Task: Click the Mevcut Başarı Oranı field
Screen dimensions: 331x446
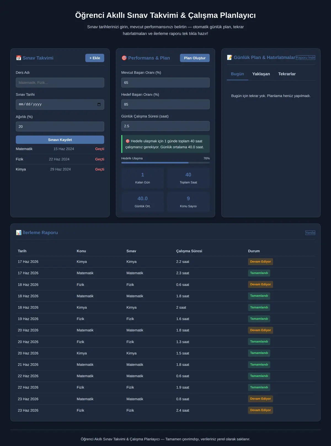Action: click(x=165, y=83)
